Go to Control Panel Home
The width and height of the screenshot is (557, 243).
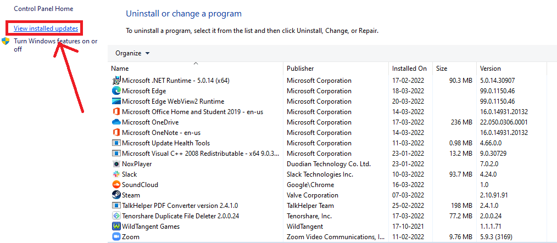coord(43,9)
